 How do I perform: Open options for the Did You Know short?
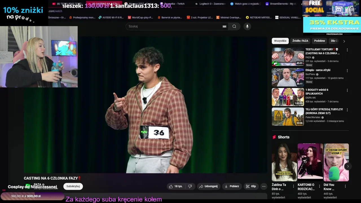(345, 186)
